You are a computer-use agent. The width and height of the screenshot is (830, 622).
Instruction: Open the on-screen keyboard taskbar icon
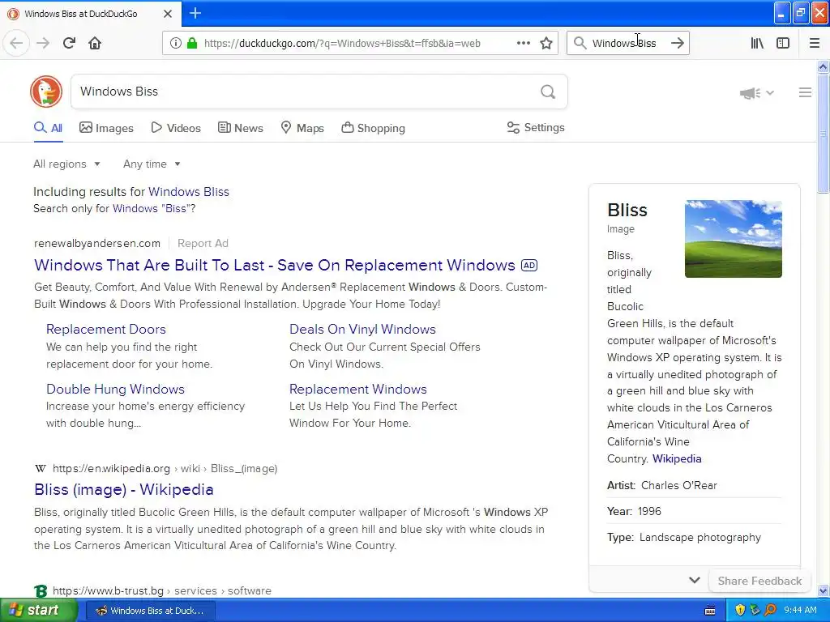click(x=710, y=611)
